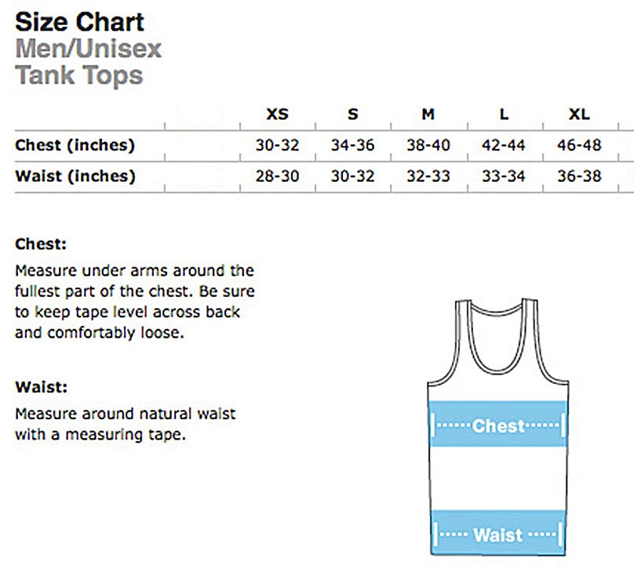The height and width of the screenshot is (576, 634).
Task: Click the Waist (inches) row label
Action: (x=75, y=176)
